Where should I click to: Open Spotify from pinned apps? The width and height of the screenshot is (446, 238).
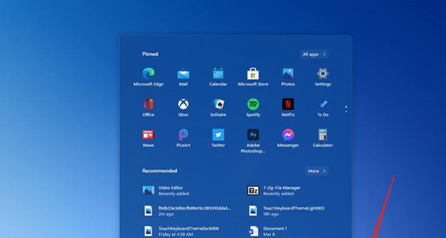pos(253,108)
